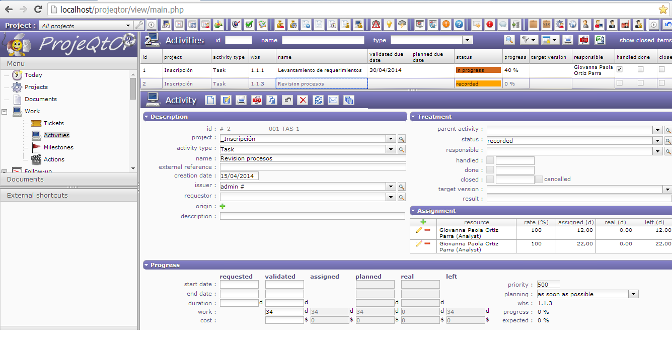Select Milestones in the left menu
The height and width of the screenshot is (352, 672).
(x=58, y=147)
